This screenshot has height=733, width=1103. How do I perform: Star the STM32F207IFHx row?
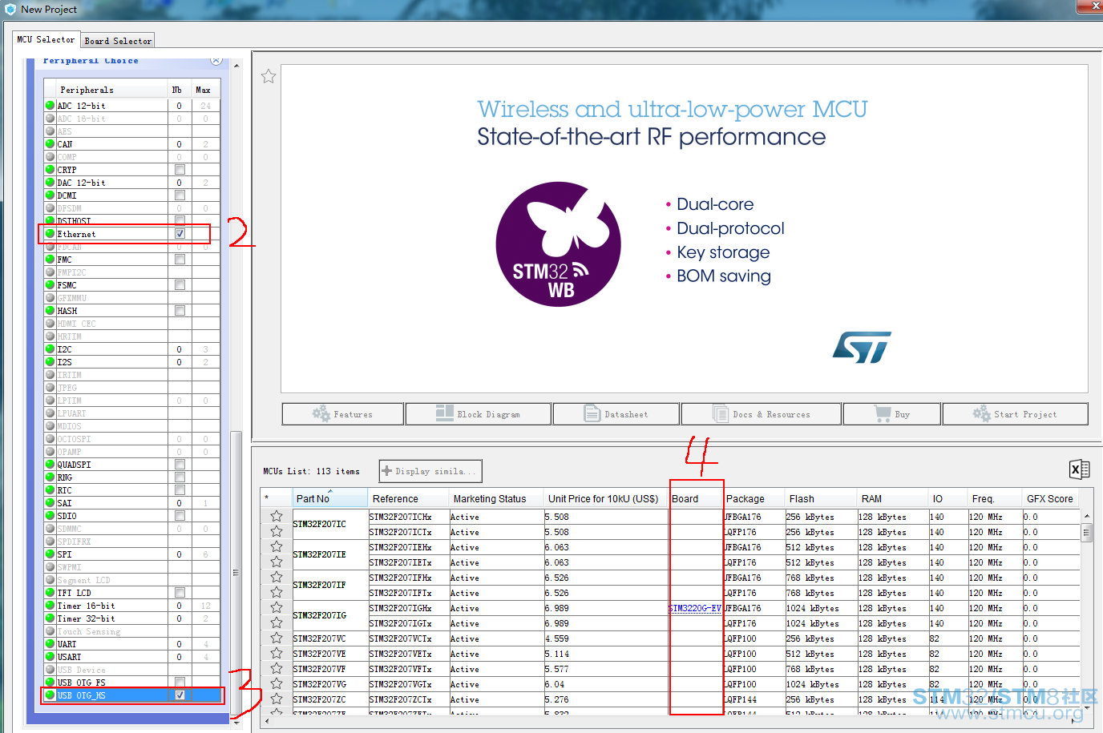277,578
